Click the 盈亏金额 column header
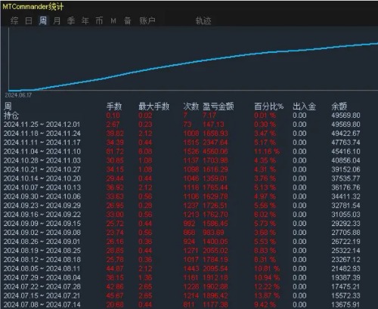 218,107
